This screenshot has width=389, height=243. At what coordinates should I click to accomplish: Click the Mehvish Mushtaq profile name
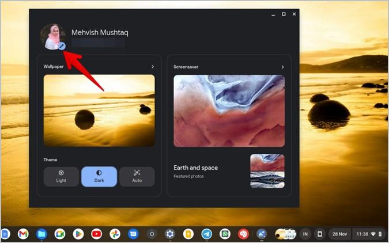pyautogui.click(x=100, y=32)
